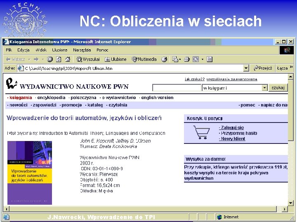The image size is (297, 222).
Task: Click the history icon after Multimedia
Action: [164, 59]
